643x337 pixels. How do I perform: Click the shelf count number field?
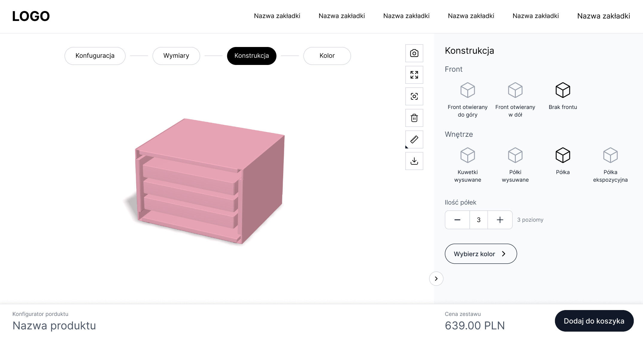478,220
